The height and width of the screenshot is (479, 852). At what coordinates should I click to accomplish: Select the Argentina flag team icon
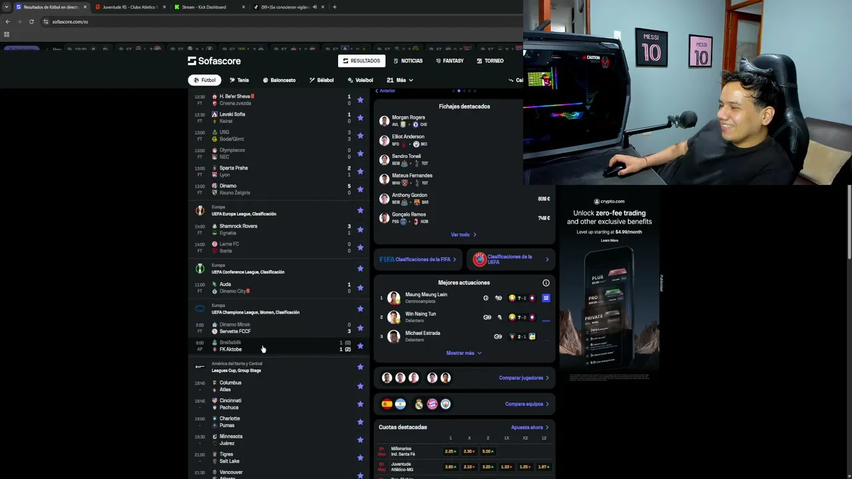click(400, 404)
